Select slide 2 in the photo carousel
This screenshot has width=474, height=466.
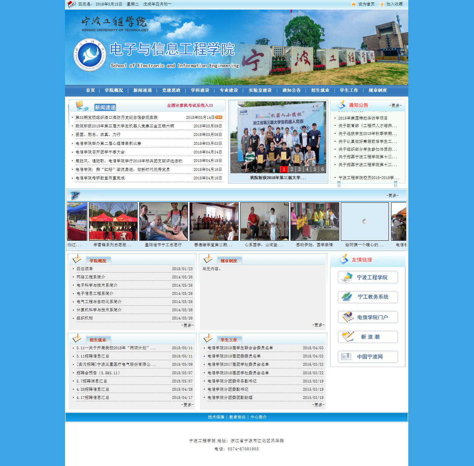(292, 169)
